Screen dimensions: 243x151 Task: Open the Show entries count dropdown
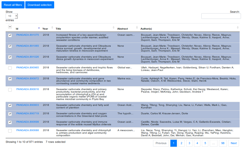coord(11,16)
